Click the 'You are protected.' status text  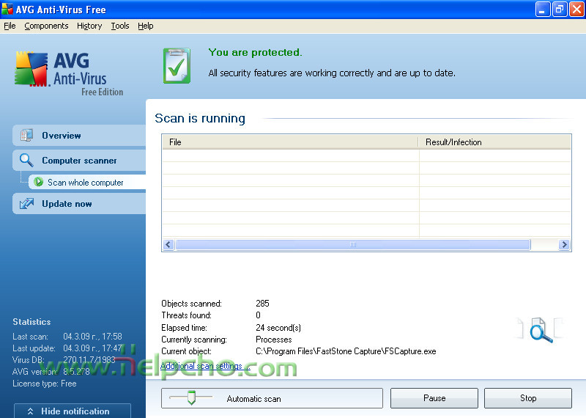point(255,52)
